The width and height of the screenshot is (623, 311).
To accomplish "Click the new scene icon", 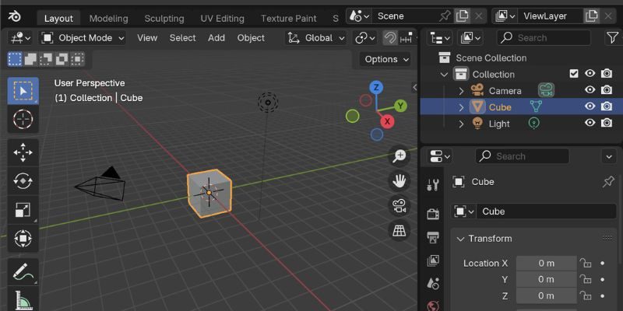I will [462, 16].
